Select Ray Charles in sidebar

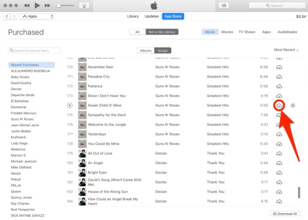pos(20,203)
